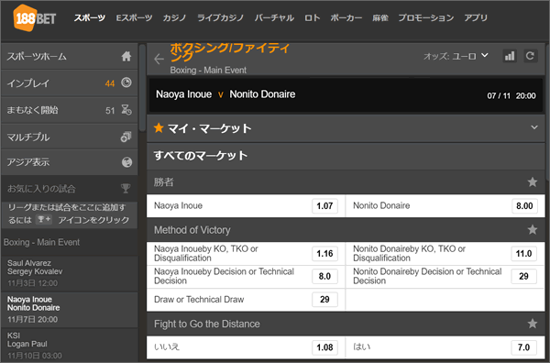550x363 pixels.
Task: Open the まもなく開始 sidebar item
Action: pos(70,110)
